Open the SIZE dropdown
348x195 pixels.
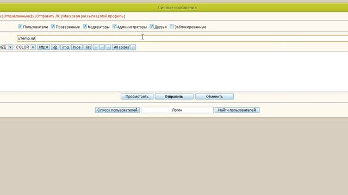point(6,47)
